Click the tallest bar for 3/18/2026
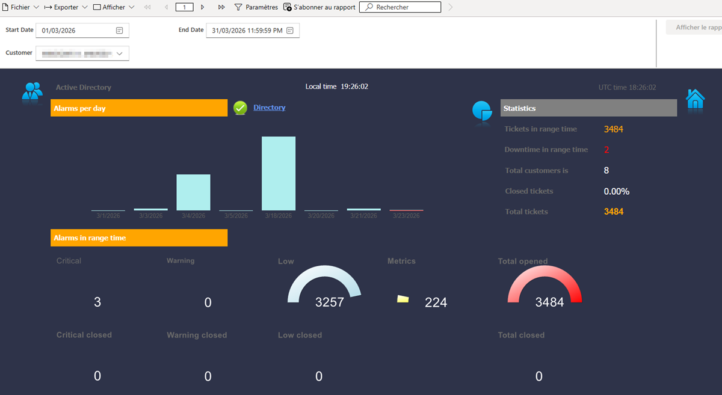This screenshot has height=395, width=722. click(x=279, y=173)
